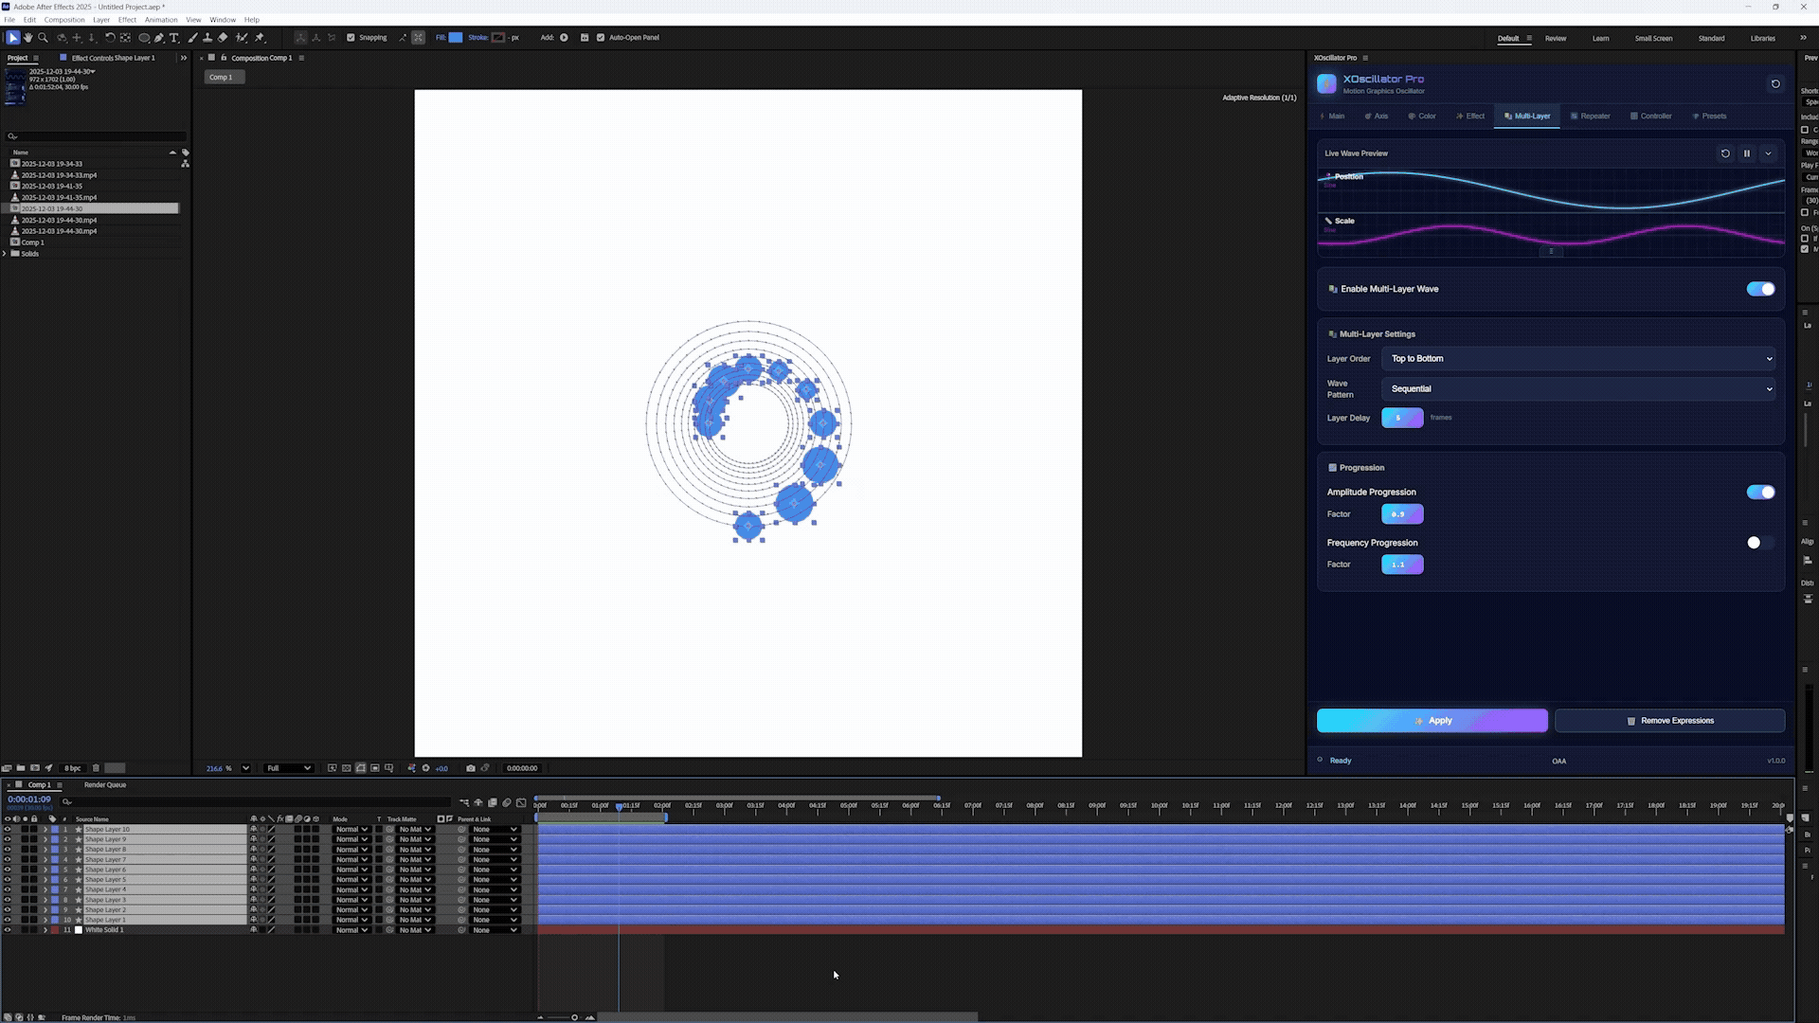Image resolution: width=1819 pixels, height=1023 pixels.
Task: Select the Pen tool
Action: coord(159,38)
